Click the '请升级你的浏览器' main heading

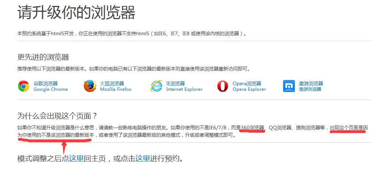pos(76,13)
